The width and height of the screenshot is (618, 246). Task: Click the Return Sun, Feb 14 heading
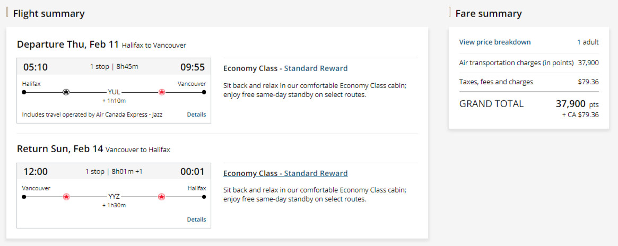click(60, 149)
